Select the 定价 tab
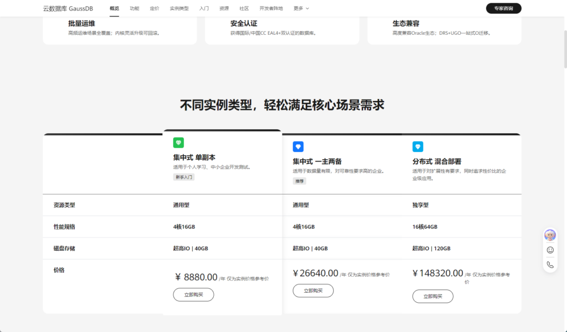567x332 pixels. [154, 8]
